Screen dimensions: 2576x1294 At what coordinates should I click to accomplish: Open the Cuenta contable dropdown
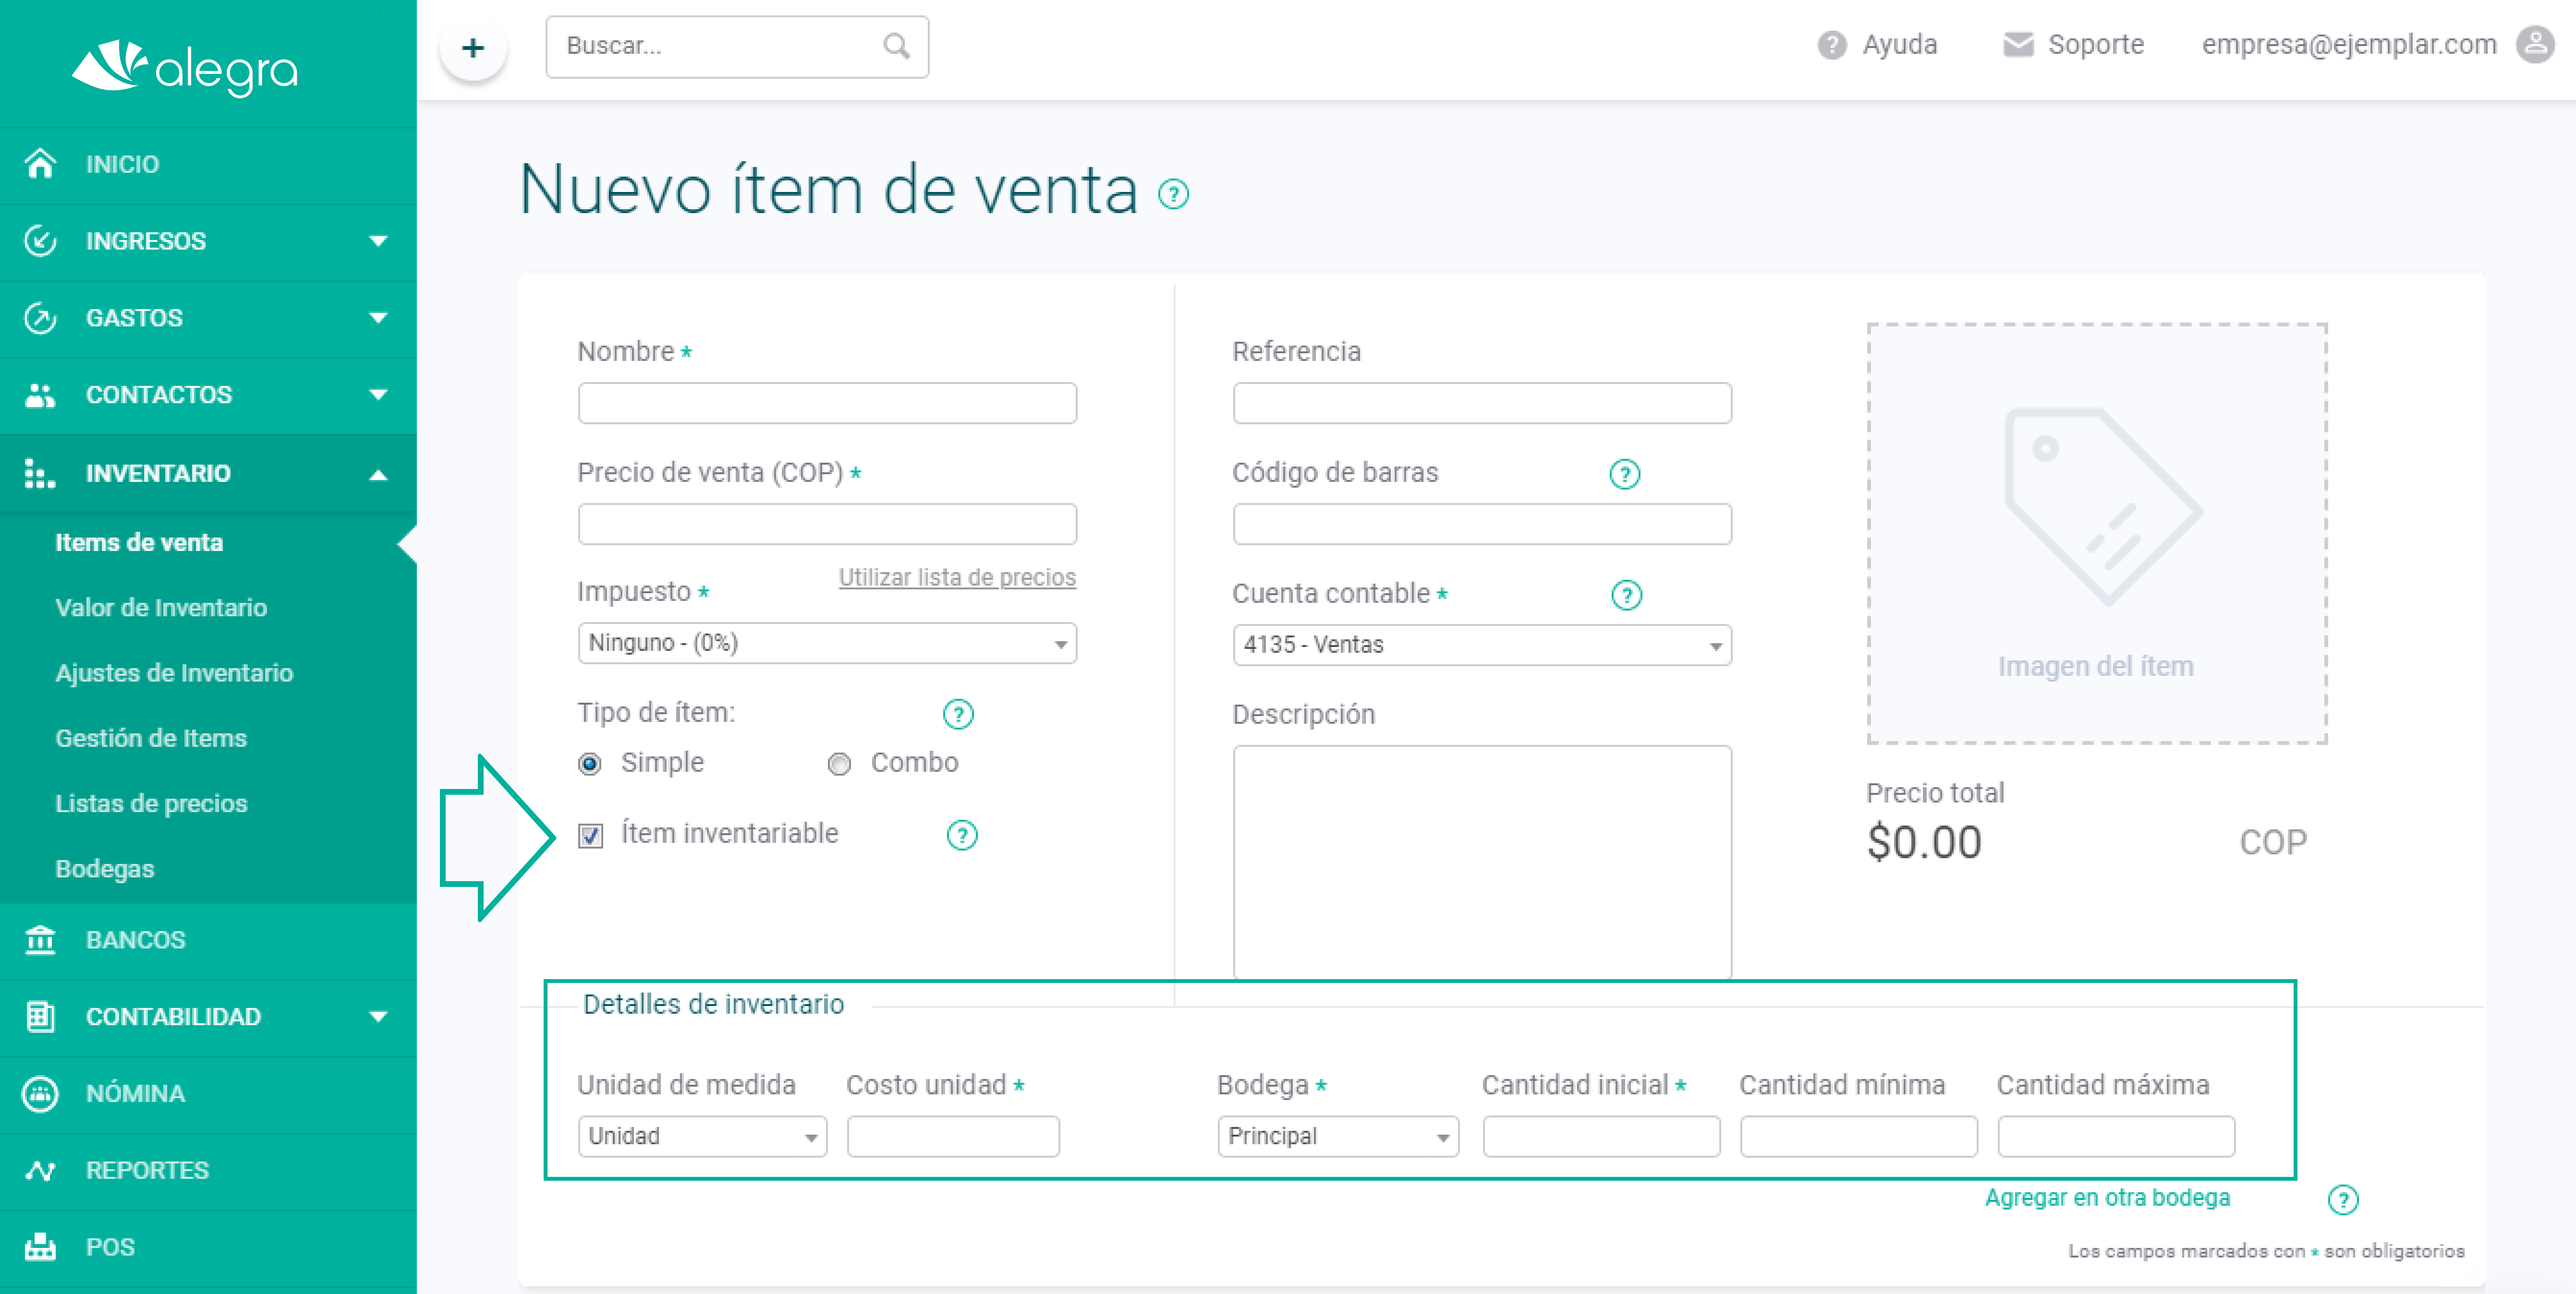pos(1482,645)
